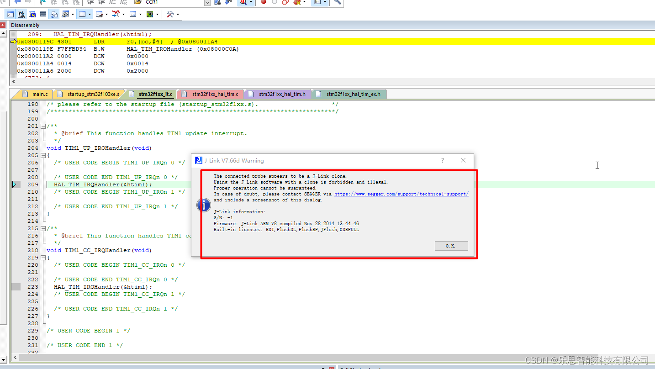This screenshot has height=369, width=655.
Task: Switch to the startup_stm32f103xe.s tab
Action: click(90, 94)
